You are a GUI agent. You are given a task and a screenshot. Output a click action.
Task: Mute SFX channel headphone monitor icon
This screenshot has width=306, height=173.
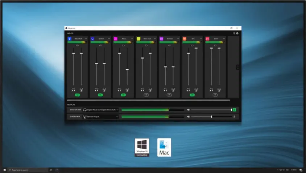(x=188, y=90)
